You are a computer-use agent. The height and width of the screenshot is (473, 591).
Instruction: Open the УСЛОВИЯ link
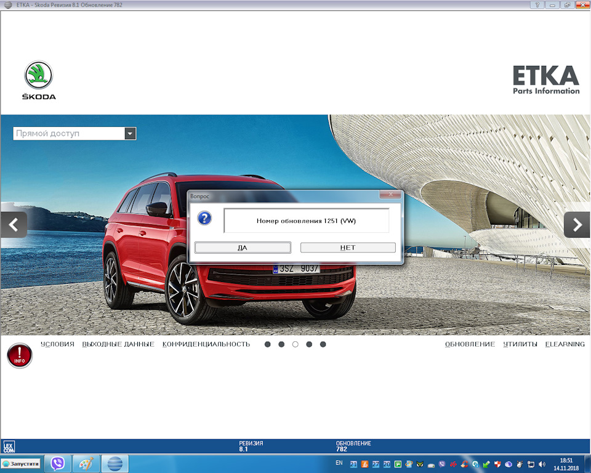(57, 344)
